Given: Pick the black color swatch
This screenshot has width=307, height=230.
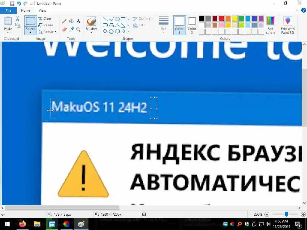Looking at the screenshot, I should [202, 19].
